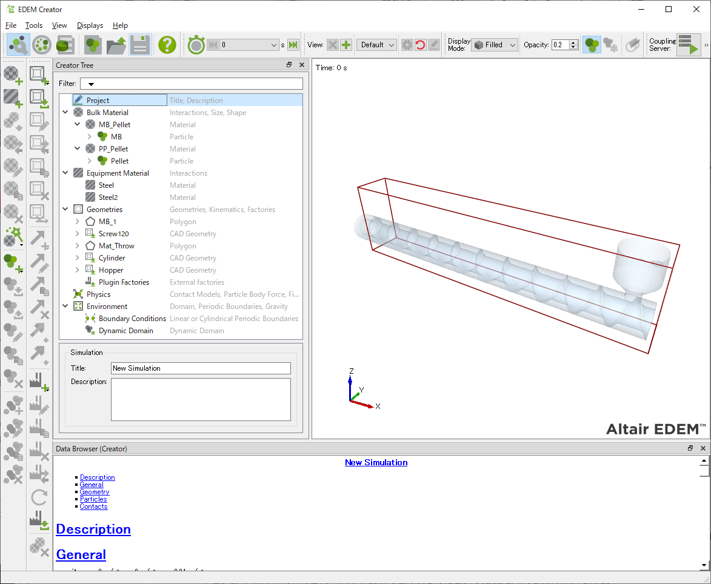Jump to the last time step

(x=293, y=45)
